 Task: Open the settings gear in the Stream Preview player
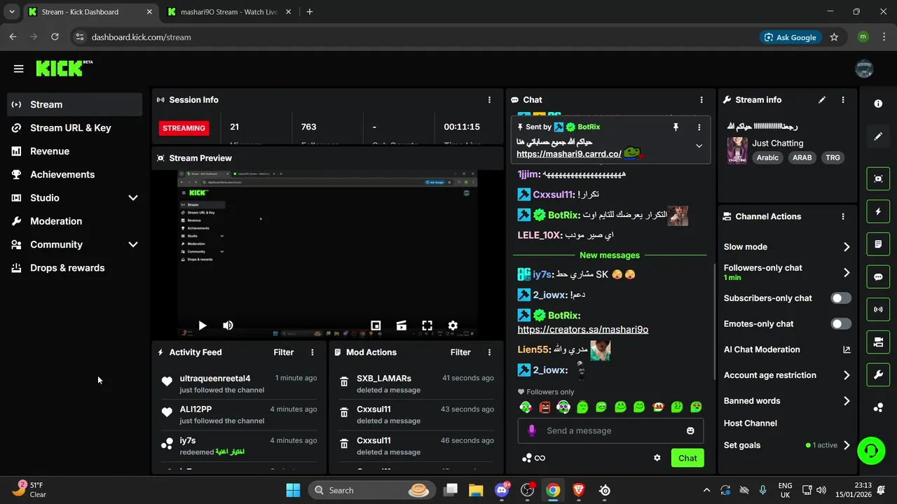point(453,325)
